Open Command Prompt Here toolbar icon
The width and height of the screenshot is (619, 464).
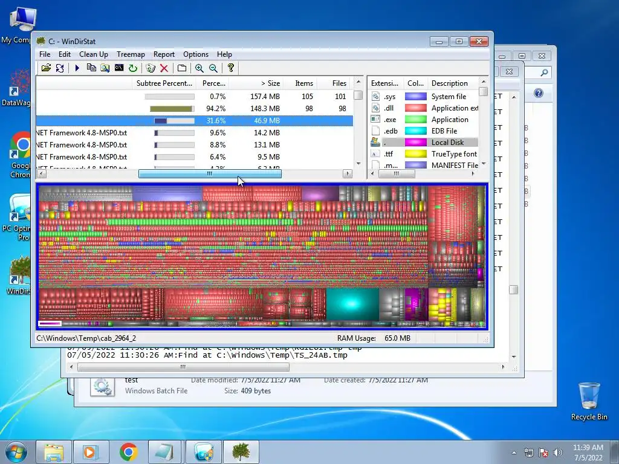pyautogui.click(x=119, y=68)
